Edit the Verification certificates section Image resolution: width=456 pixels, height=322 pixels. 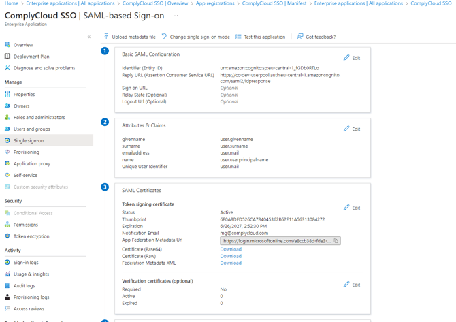click(x=352, y=285)
